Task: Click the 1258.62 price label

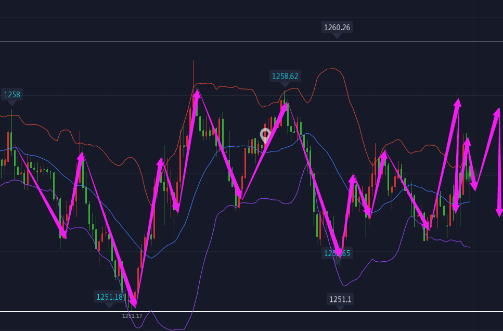Action: (285, 77)
